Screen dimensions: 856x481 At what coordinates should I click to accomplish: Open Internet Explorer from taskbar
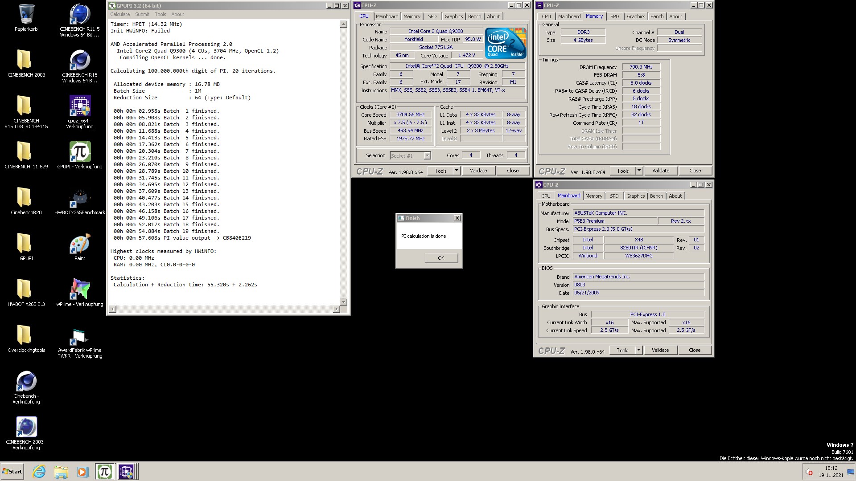coord(39,472)
